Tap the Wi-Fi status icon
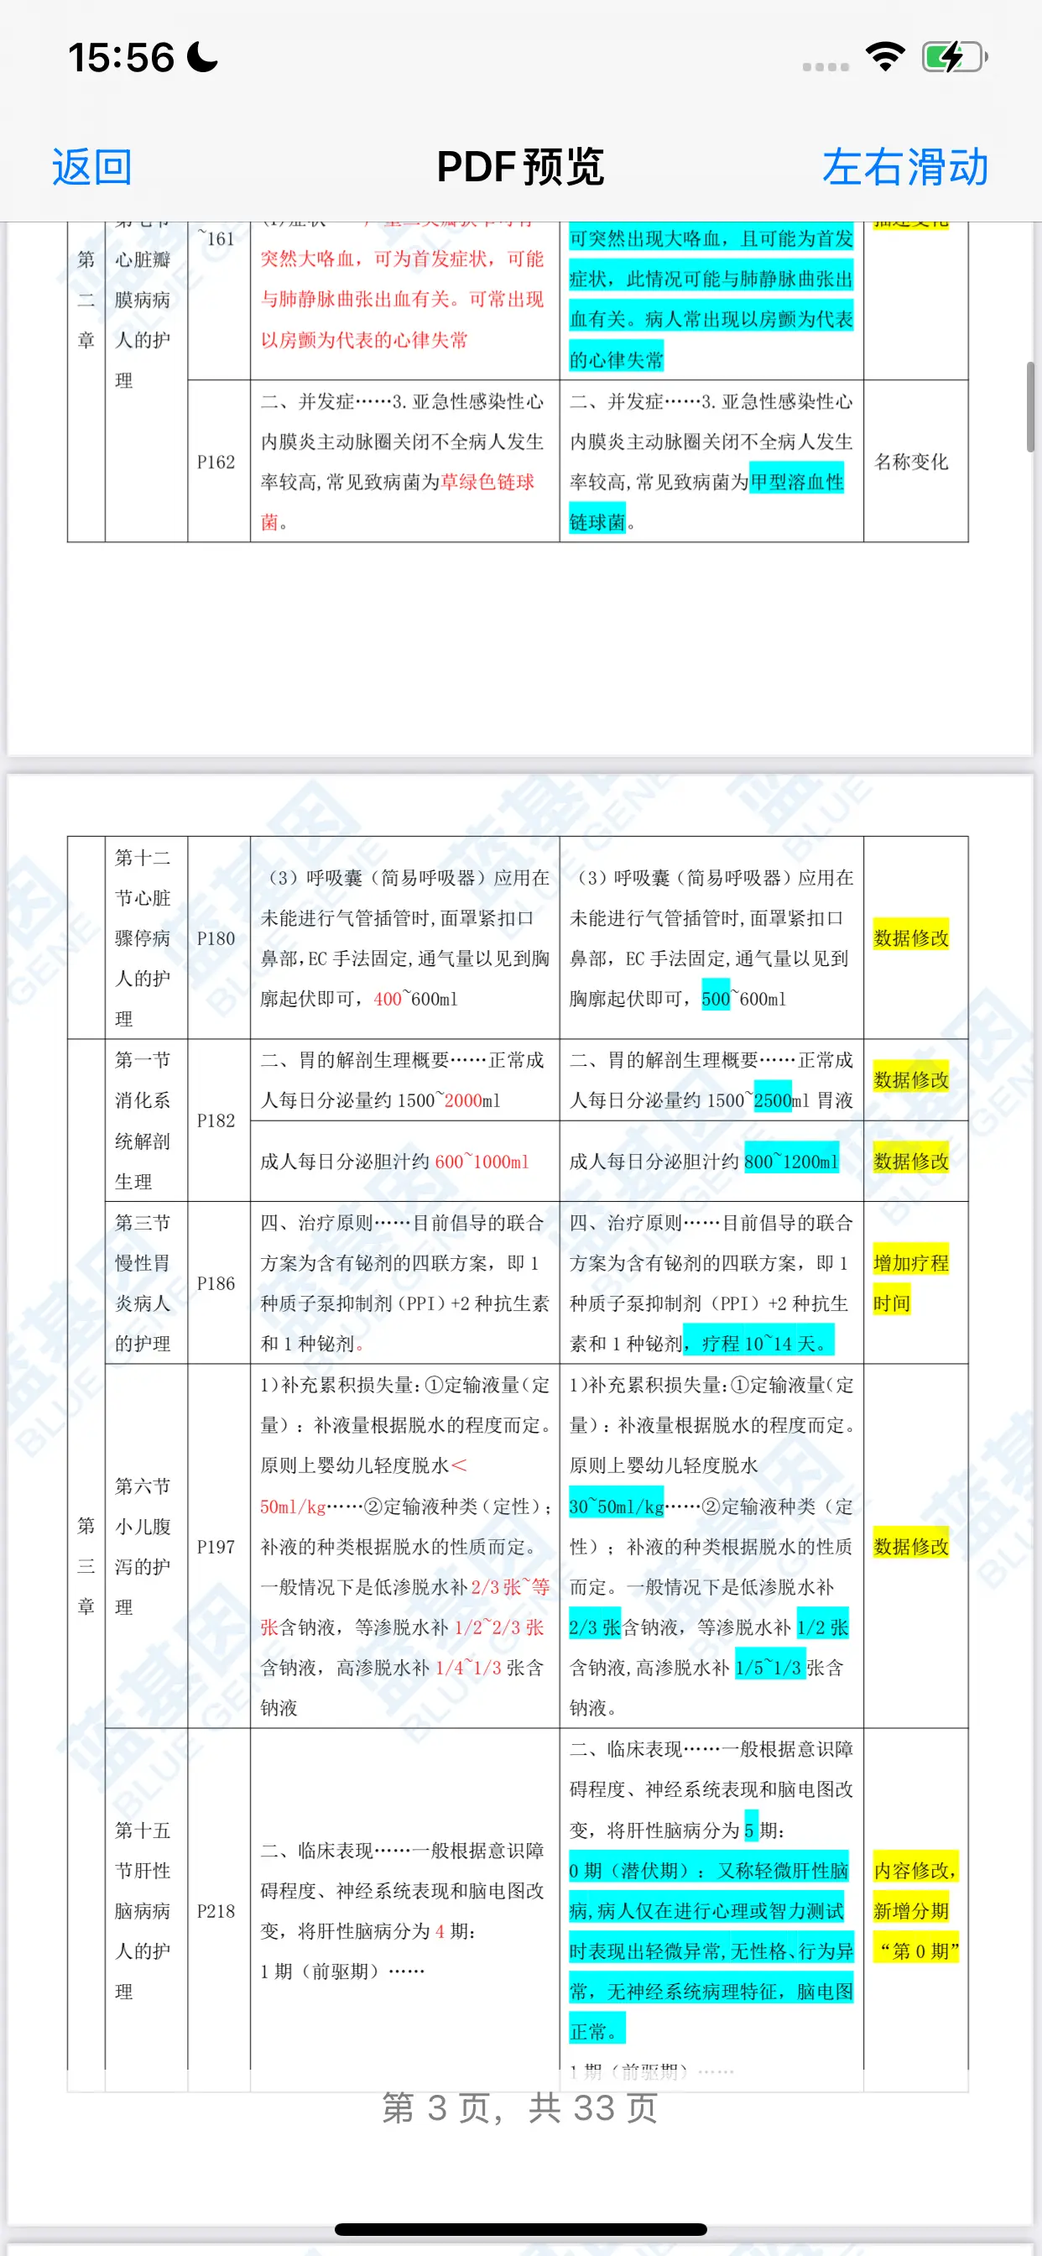 [884, 58]
